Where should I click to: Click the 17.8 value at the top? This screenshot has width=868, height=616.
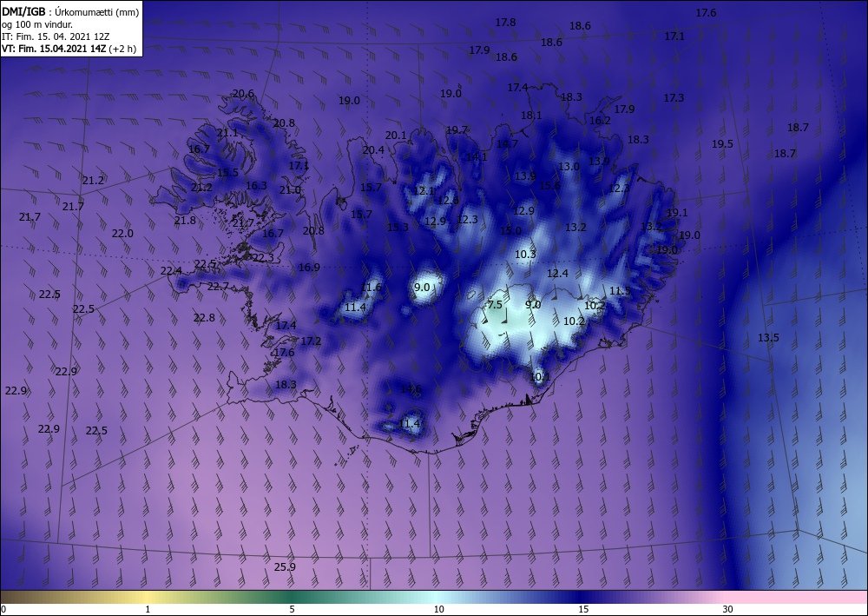(x=505, y=23)
